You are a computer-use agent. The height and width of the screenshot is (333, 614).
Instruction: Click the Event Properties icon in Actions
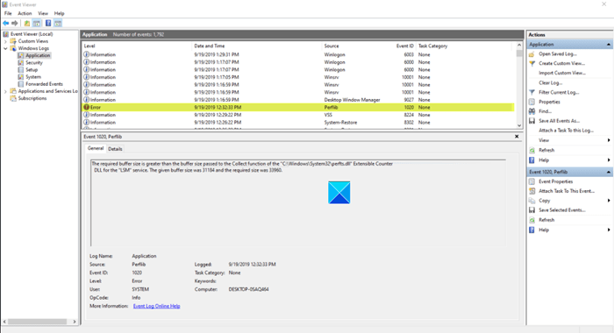(532, 181)
